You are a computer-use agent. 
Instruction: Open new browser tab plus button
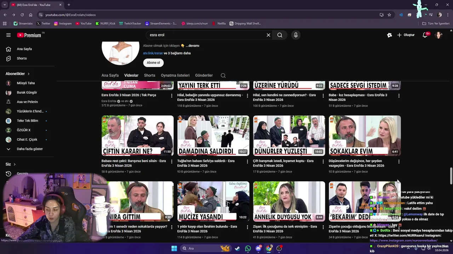(69, 5)
